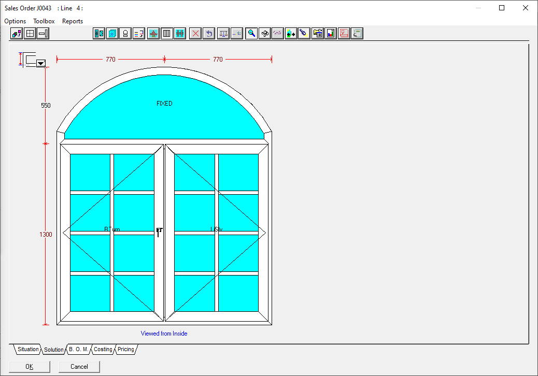
Task: Open the Reports menu
Action: (x=73, y=21)
